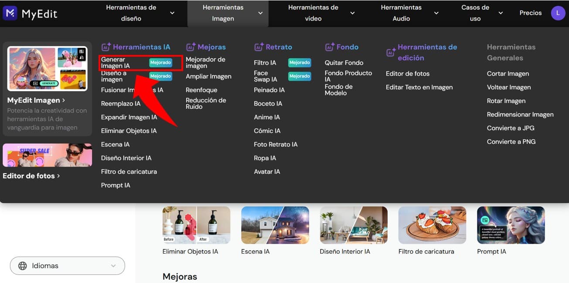The height and width of the screenshot is (283, 569).
Task: Open Convierte a JPG tool
Action: click(511, 128)
